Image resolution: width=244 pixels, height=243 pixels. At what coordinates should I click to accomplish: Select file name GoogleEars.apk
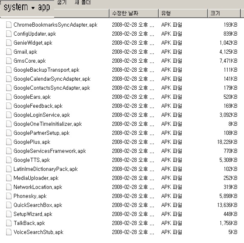(32, 97)
